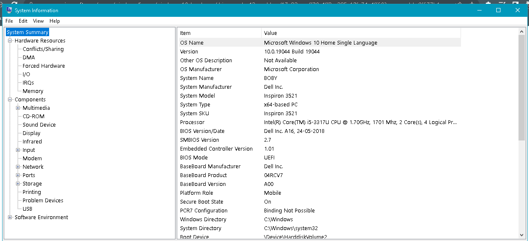Select Modem in the tree

click(32, 159)
